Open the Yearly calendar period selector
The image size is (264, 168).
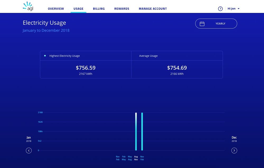pos(216,24)
